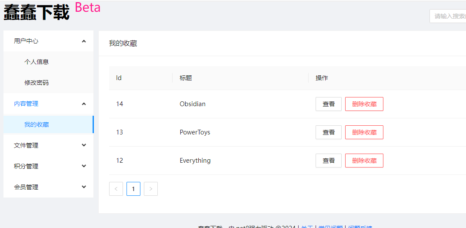Remove Obsidian with 删除收藏
The width and height of the screenshot is (466, 228).
pos(364,104)
